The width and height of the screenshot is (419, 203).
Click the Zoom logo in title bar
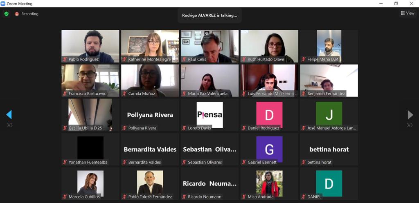(3, 3)
